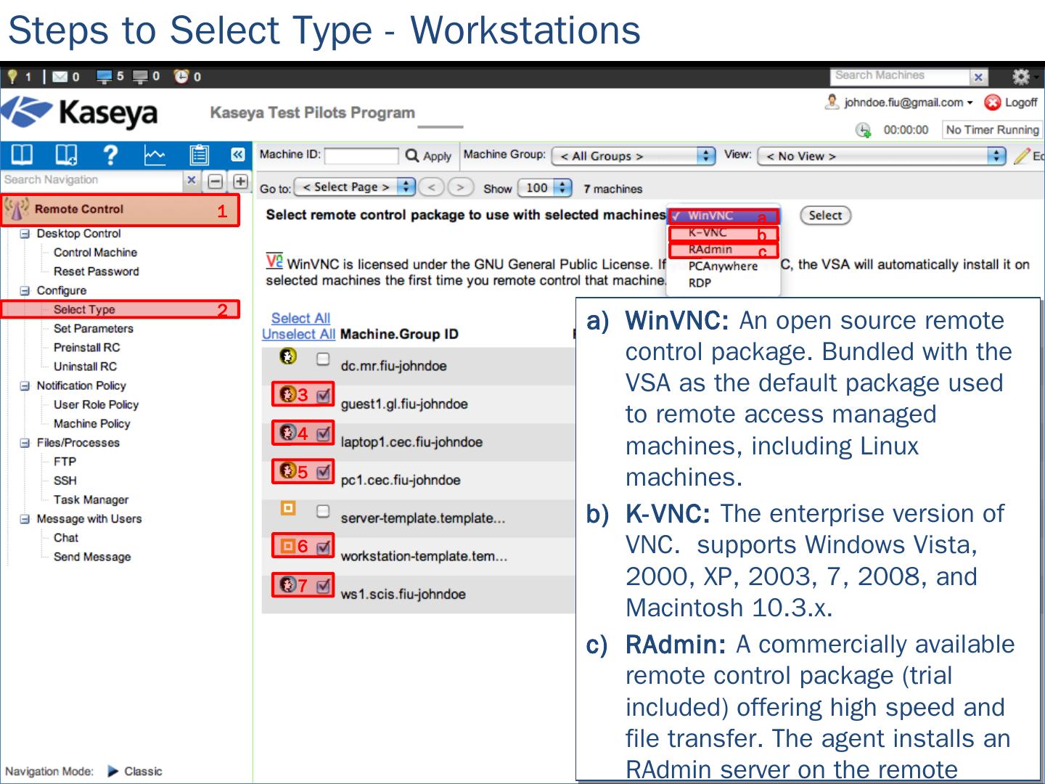Open the settings gear icon
Image resolution: width=1045 pixels, height=784 pixels.
tap(1020, 76)
